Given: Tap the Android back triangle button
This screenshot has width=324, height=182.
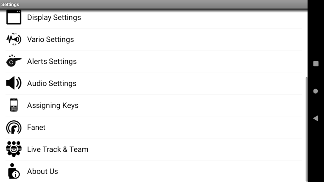Looking at the screenshot, I should [x=315, y=118].
